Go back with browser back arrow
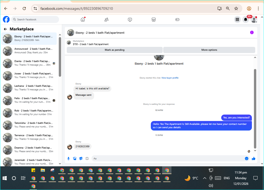The image size is (264, 190). coord(6,8)
